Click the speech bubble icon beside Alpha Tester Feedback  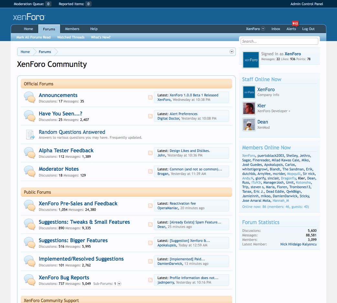pyautogui.click(x=30, y=153)
